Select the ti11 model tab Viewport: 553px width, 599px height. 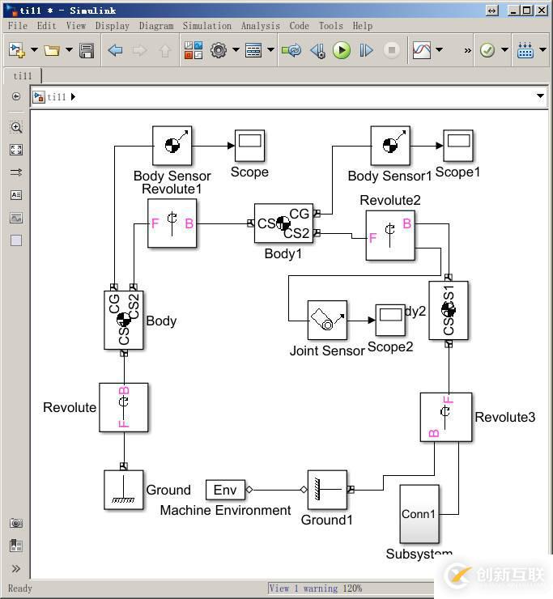pos(23,76)
